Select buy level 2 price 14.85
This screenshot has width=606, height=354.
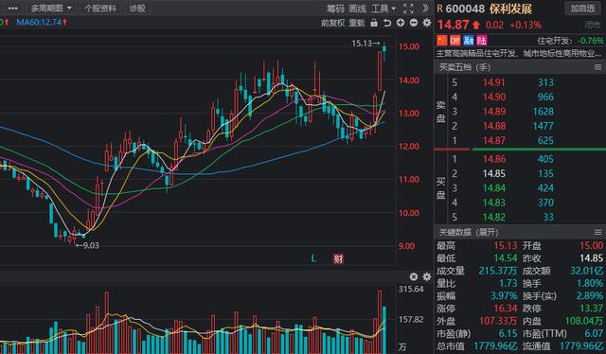pyautogui.click(x=494, y=173)
